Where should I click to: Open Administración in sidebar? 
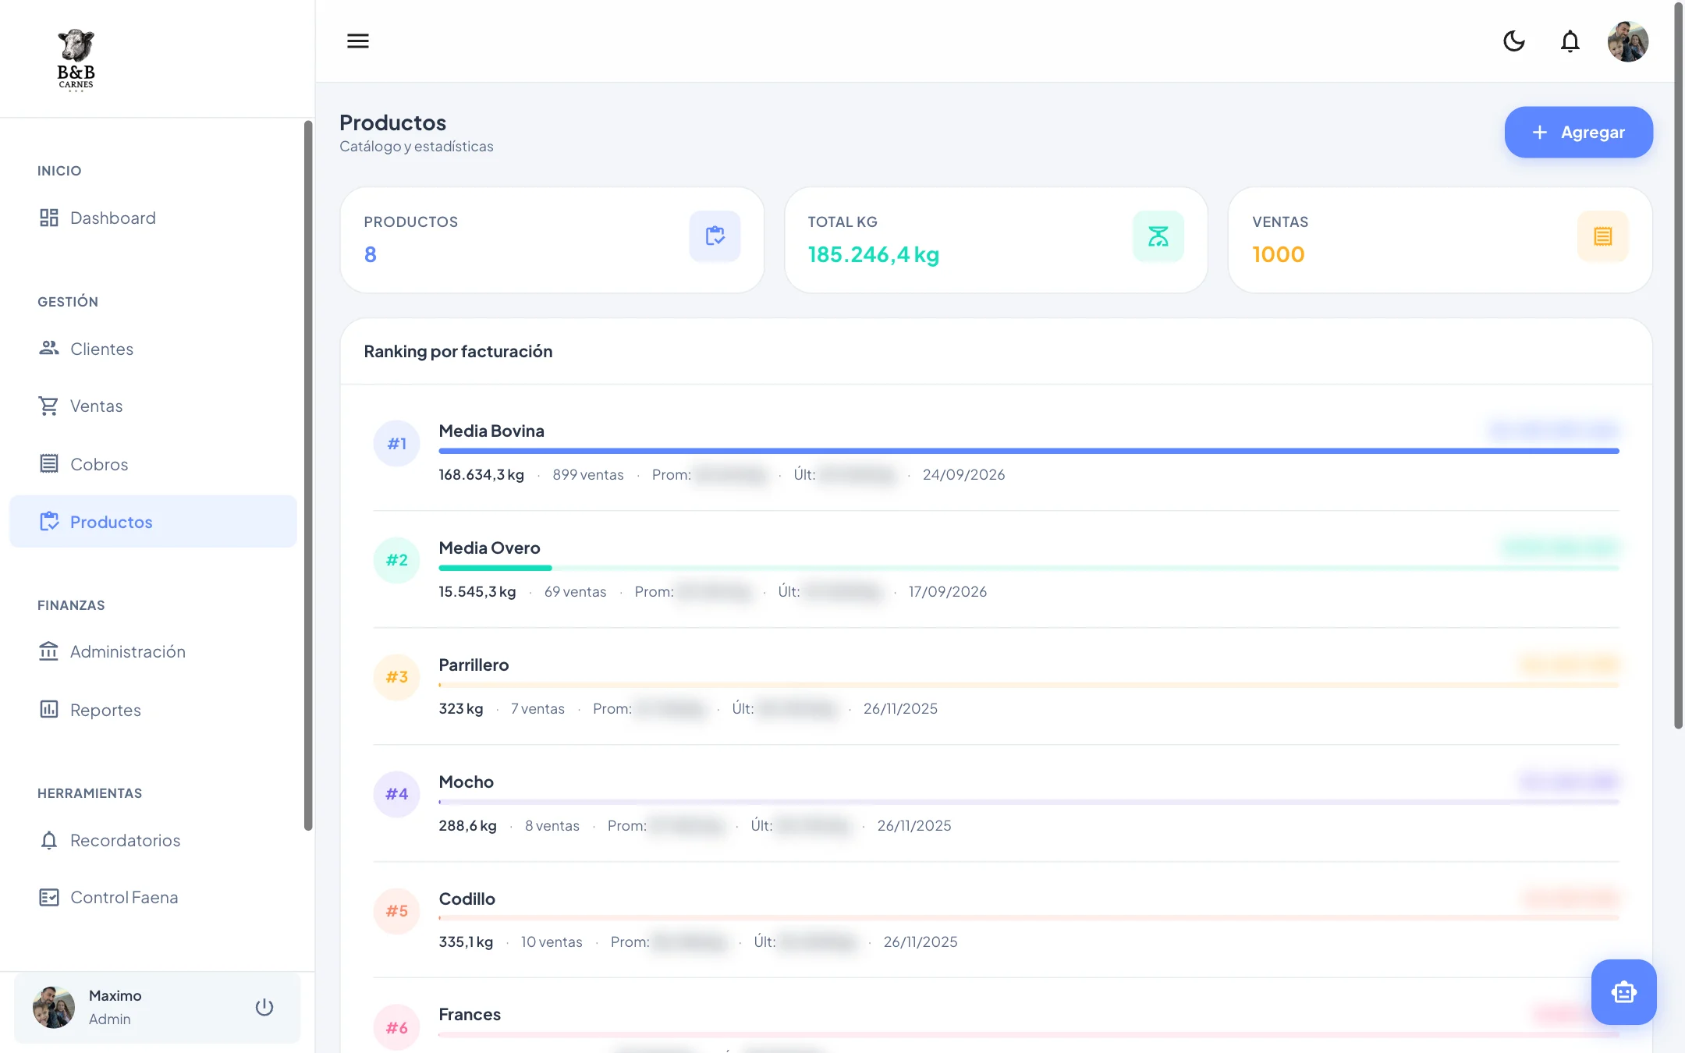click(153, 651)
